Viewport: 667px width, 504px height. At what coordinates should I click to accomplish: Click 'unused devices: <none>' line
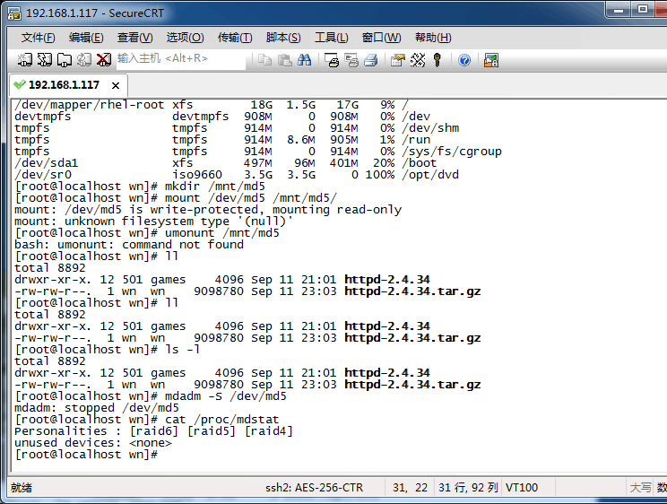click(x=93, y=443)
